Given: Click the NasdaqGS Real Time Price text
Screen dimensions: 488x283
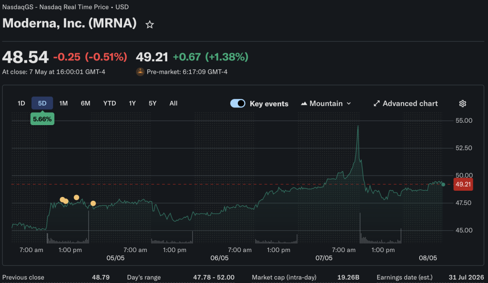Looking at the screenshot, I should point(65,7).
